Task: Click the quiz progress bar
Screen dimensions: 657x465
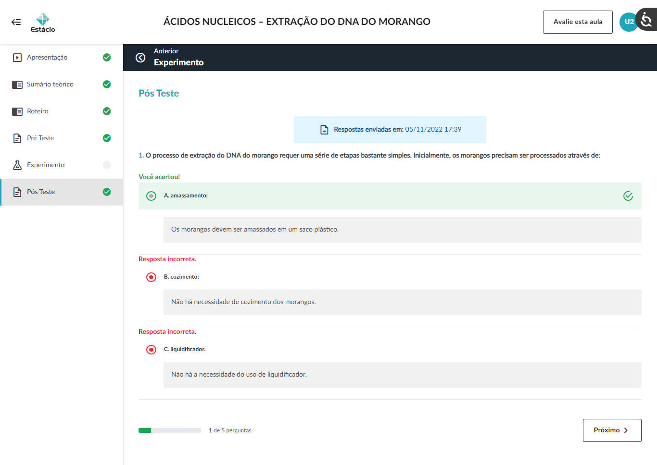Action: (170, 430)
